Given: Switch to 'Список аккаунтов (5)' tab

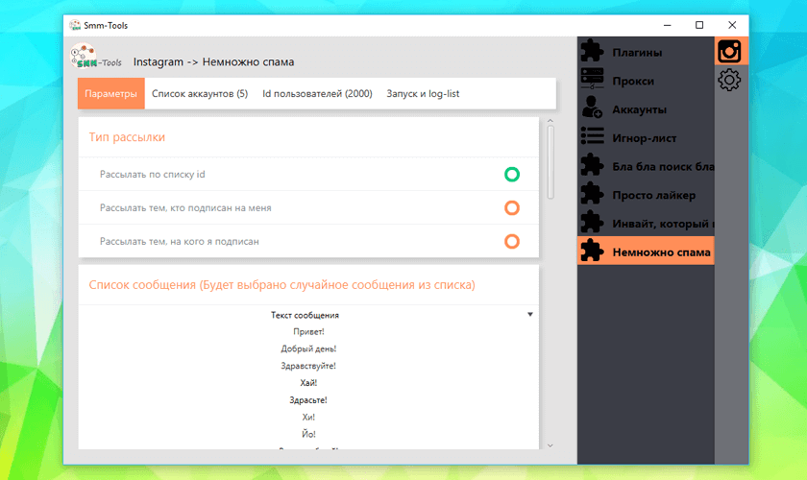Looking at the screenshot, I should pyautogui.click(x=200, y=94).
